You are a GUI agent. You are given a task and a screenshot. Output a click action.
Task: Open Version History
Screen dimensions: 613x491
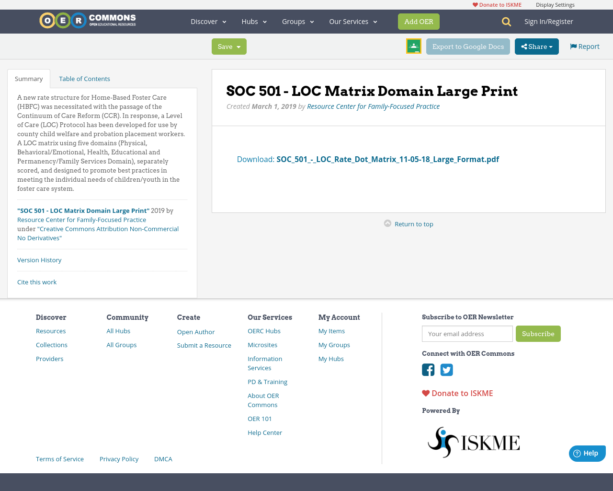click(x=39, y=259)
